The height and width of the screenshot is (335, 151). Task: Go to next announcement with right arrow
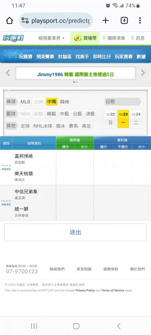point(143,73)
